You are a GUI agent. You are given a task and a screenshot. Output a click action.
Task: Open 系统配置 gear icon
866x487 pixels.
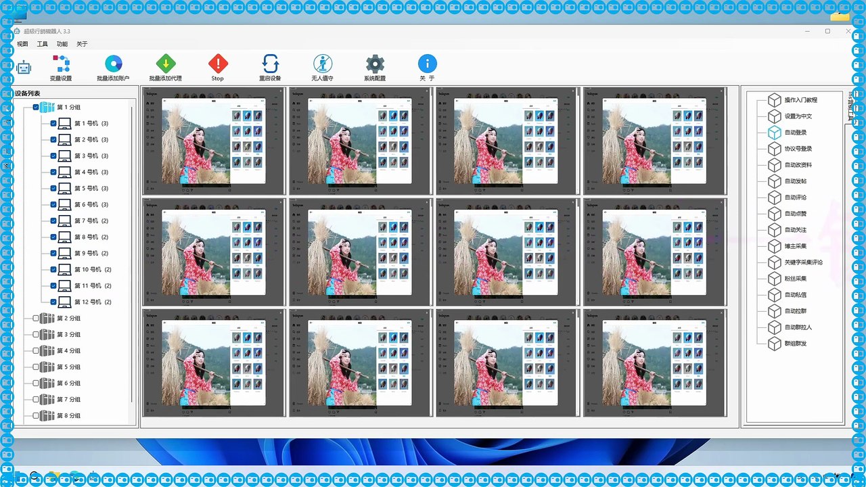[375, 64]
